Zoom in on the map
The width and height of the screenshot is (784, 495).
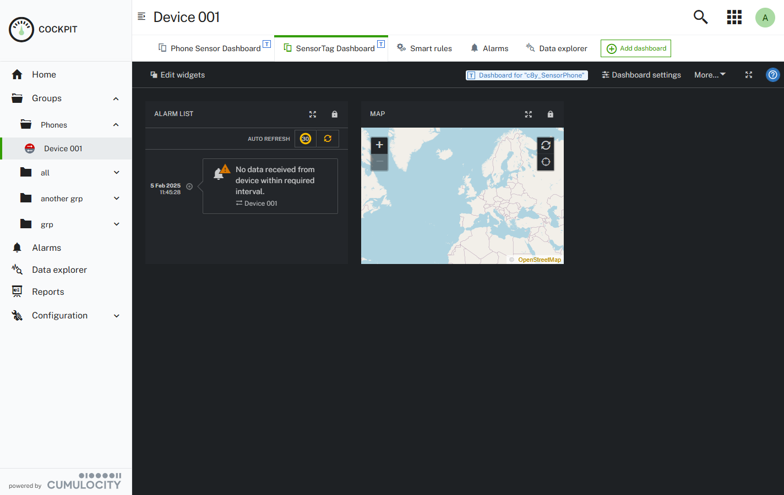pyautogui.click(x=379, y=145)
